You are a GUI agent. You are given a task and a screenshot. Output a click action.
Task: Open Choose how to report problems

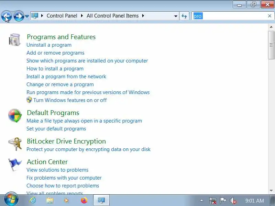pyautogui.click(x=63, y=185)
